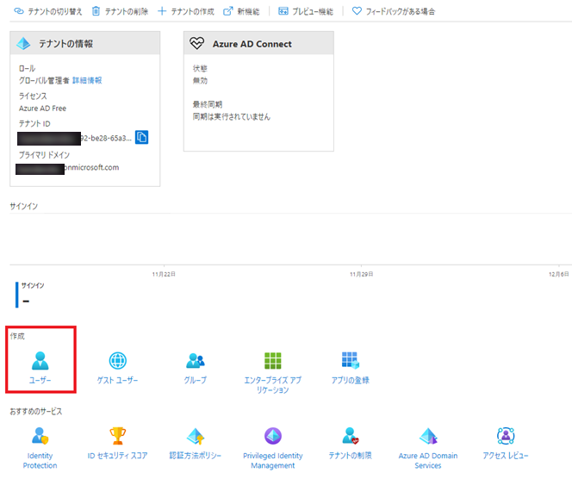The width and height of the screenshot is (572, 479).
Task: Click the テナントの作成 plus icon
Action: pyautogui.click(x=162, y=11)
